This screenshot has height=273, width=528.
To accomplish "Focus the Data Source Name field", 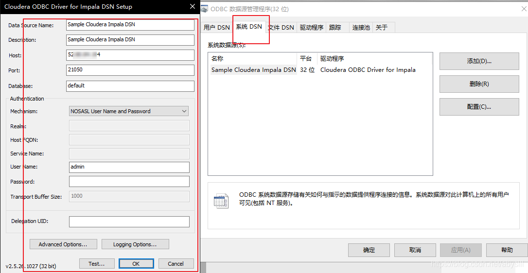I will (130, 25).
